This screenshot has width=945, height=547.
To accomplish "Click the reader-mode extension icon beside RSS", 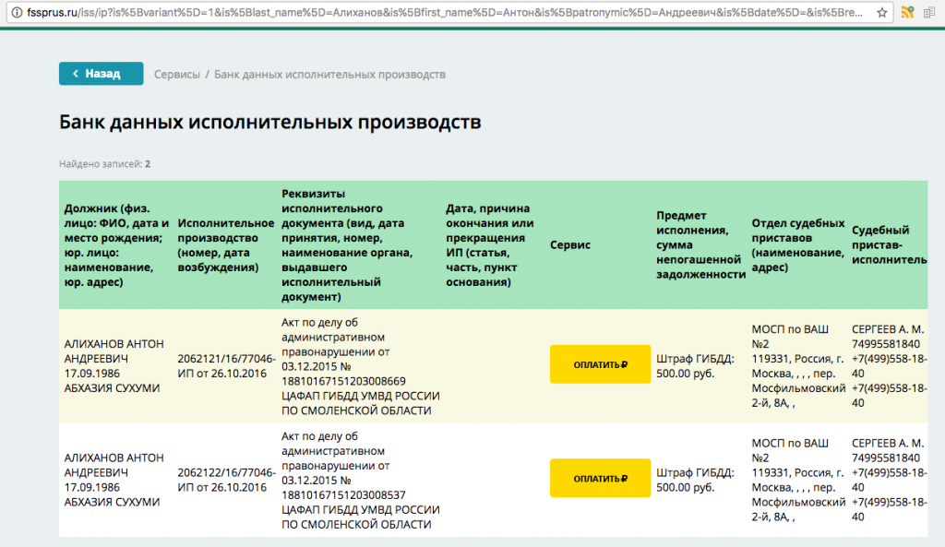I will coord(929,12).
